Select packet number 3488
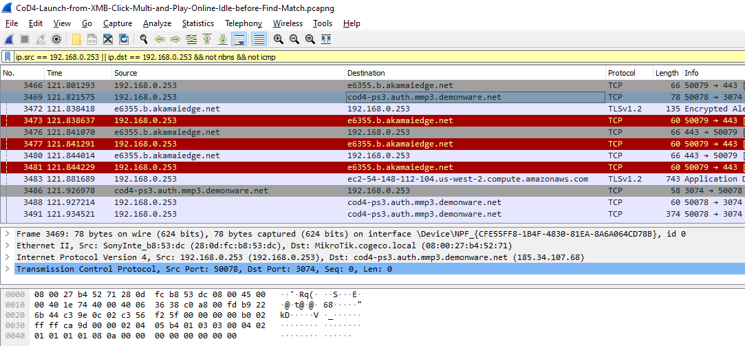This screenshot has height=346, width=745. click(x=373, y=202)
